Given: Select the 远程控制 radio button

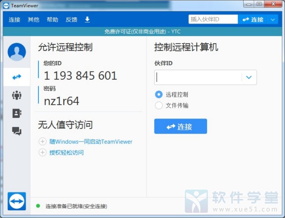Looking at the screenshot, I should pyautogui.click(x=159, y=94).
